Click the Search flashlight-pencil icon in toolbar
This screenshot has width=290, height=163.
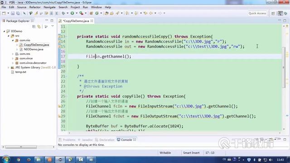coord(117,13)
